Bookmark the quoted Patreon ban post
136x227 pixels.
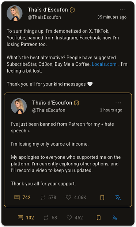102,197
